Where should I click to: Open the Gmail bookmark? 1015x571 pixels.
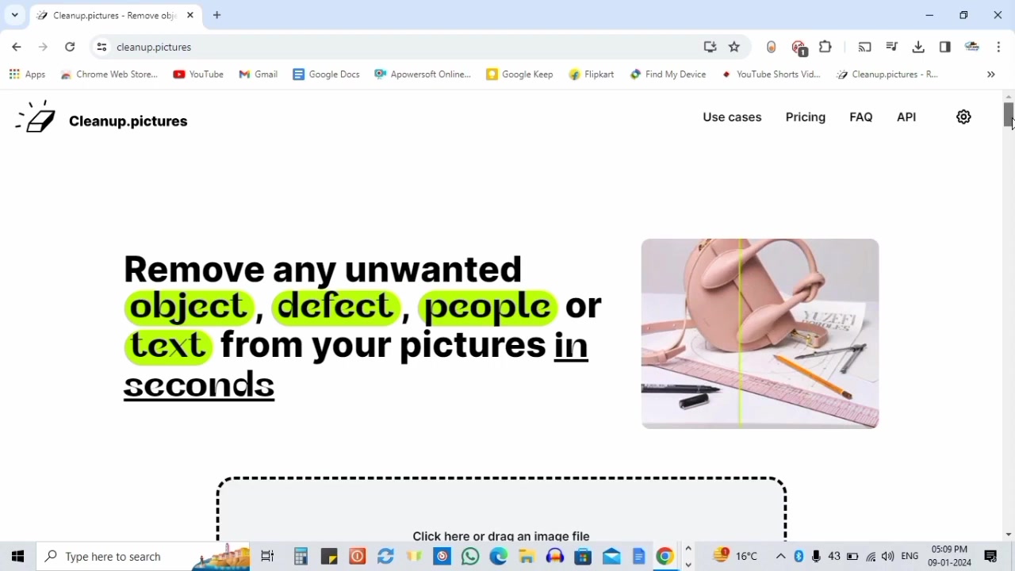[259, 74]
